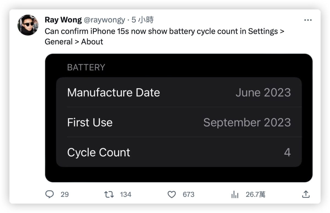Image resolution: width=330 pixels, height=213 pixels.
Task: Open Ray Wong's profile avatar
Action: 28,25
